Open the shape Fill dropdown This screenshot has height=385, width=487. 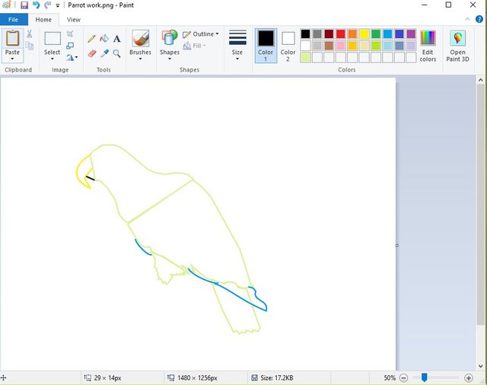coord(195,46)
